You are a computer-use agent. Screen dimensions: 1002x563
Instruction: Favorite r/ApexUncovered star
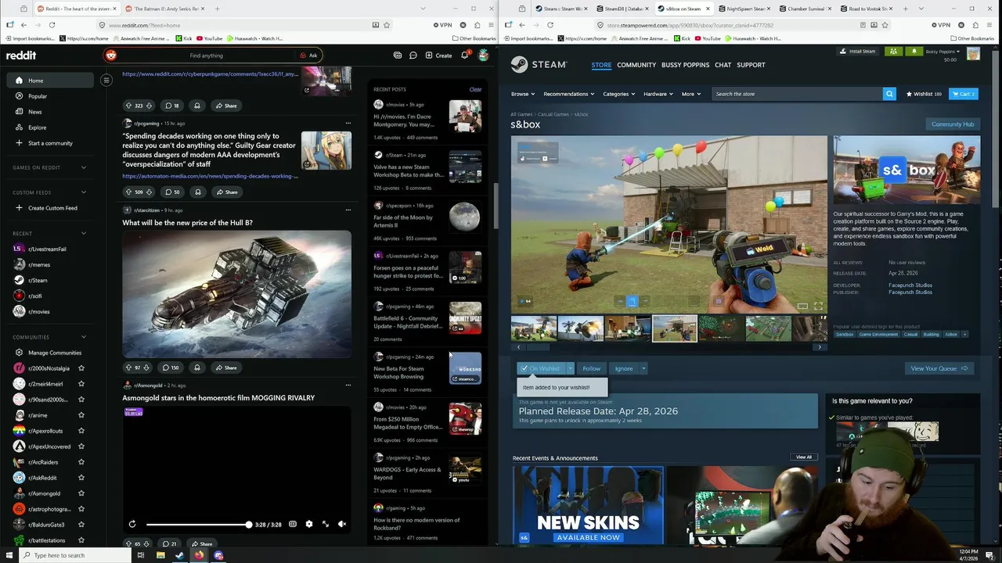tap(81, 446)
